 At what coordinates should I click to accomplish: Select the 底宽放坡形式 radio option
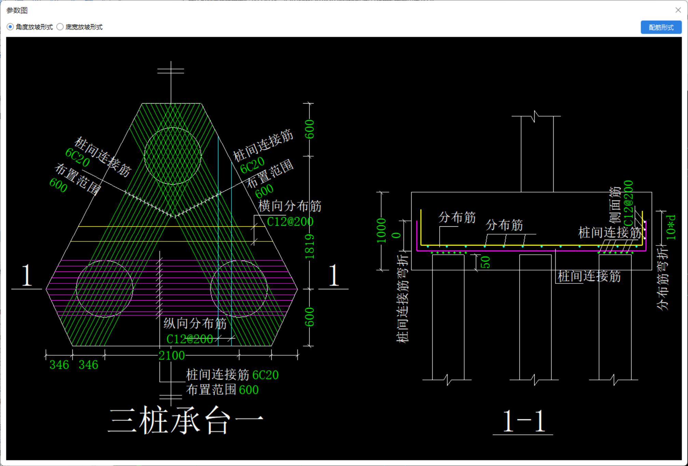(80, 27)
